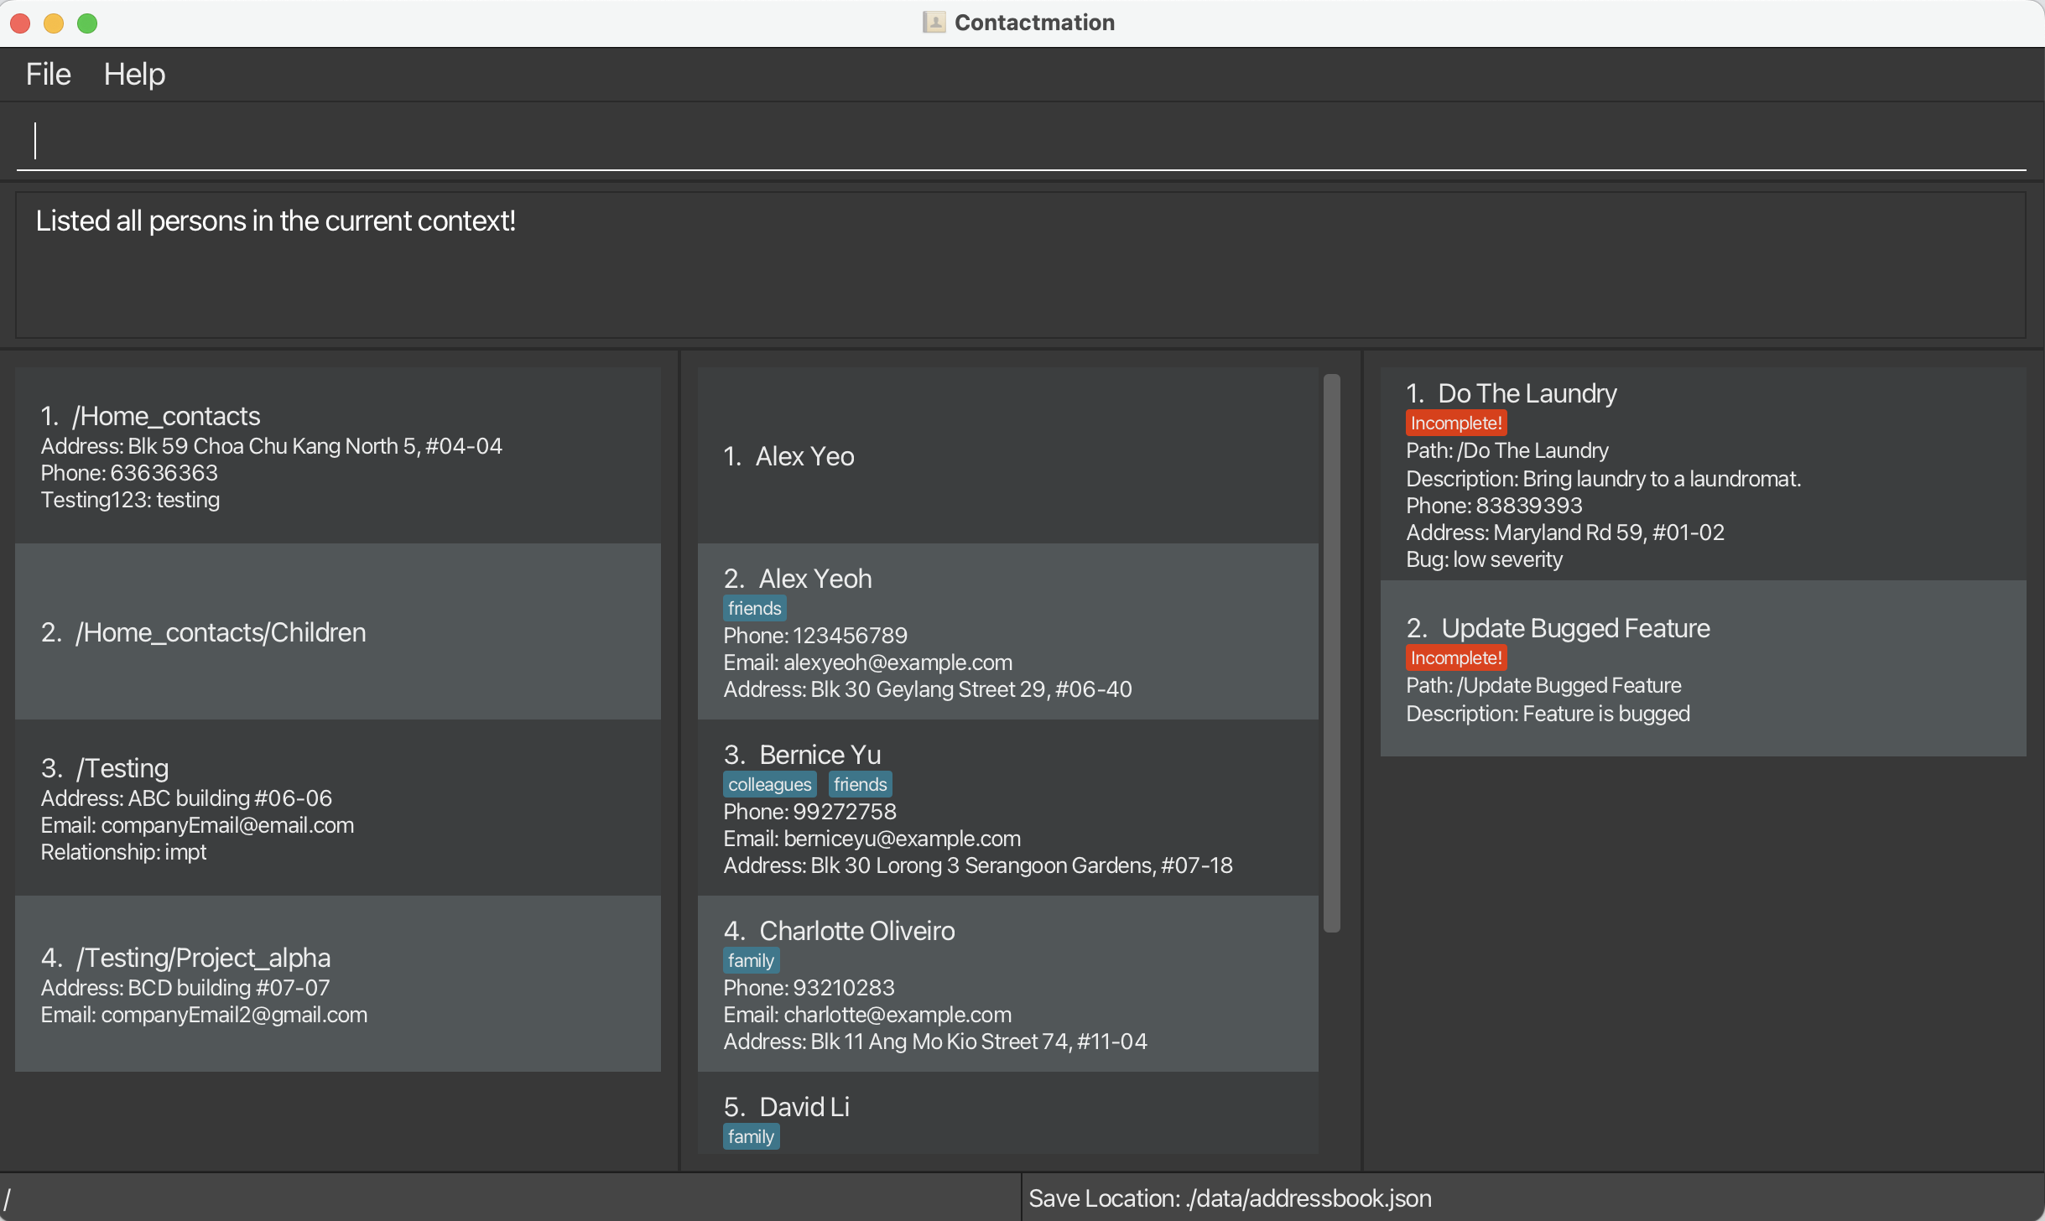Click the friends tag under Alex Yeoh
Screen dimensions: 2045x1221
[x=754, y=608]
